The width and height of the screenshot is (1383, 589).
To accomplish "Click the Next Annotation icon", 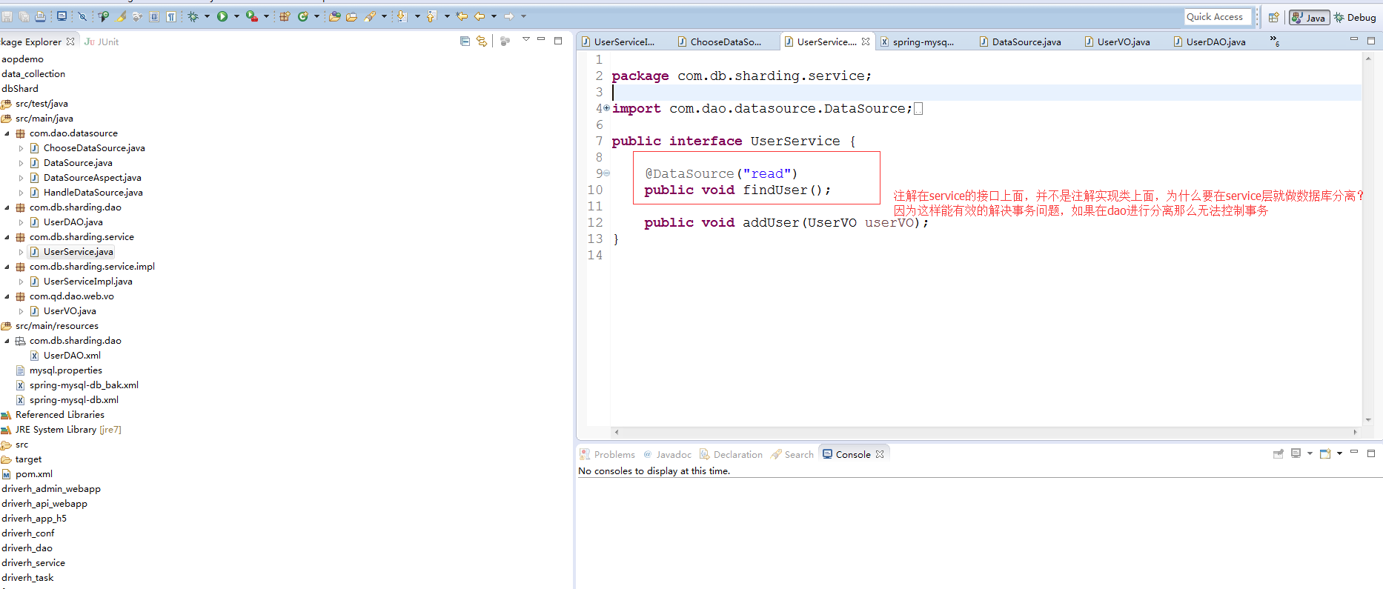I will 402,16.
